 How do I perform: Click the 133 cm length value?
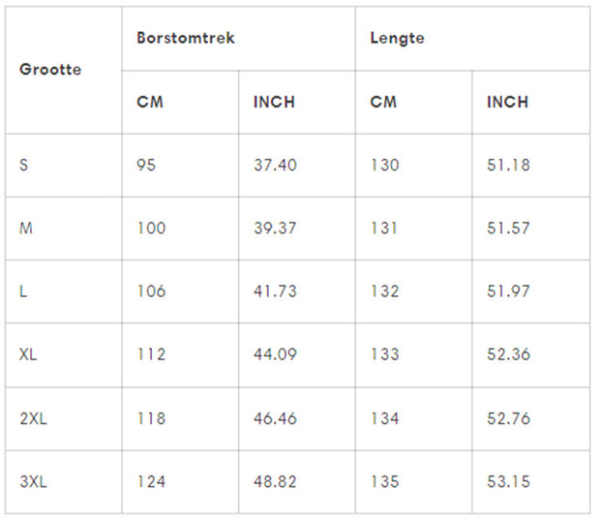384,354
